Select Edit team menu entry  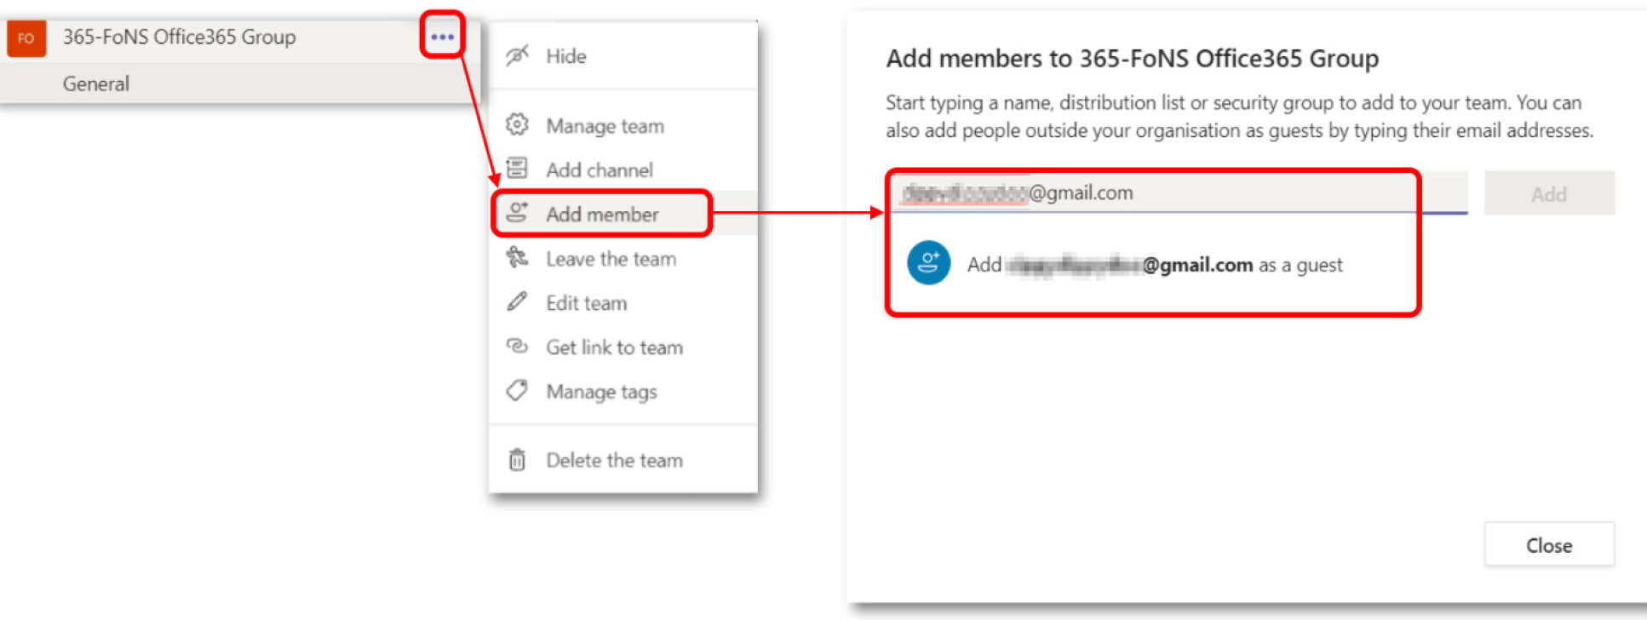586,303
